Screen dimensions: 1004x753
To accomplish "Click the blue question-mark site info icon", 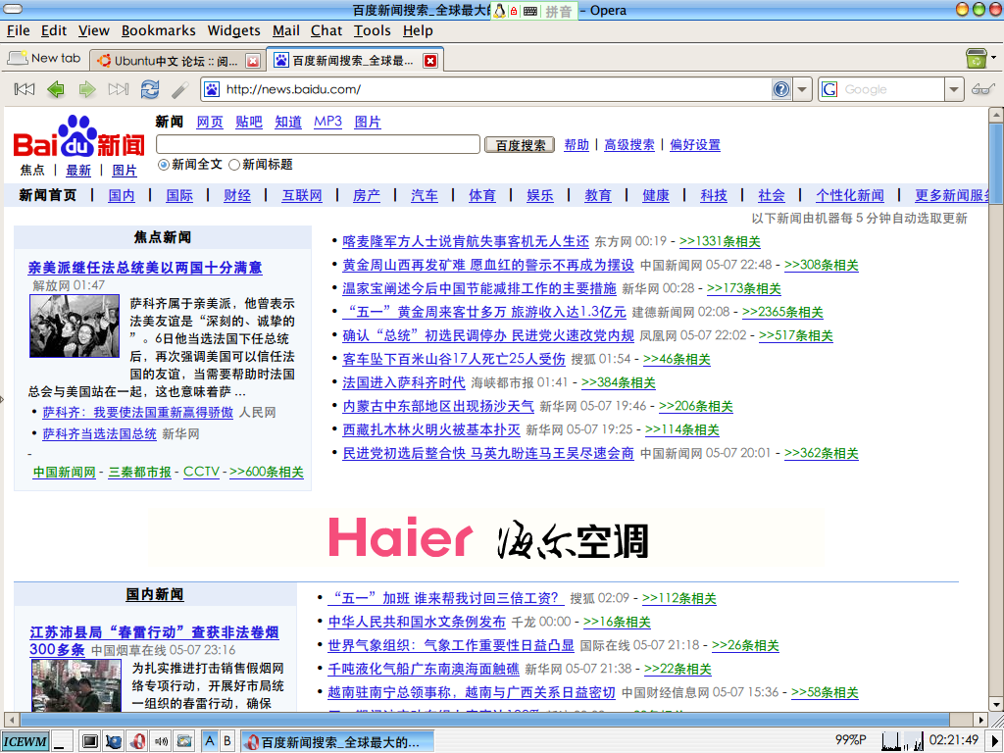I will point(781,89).
